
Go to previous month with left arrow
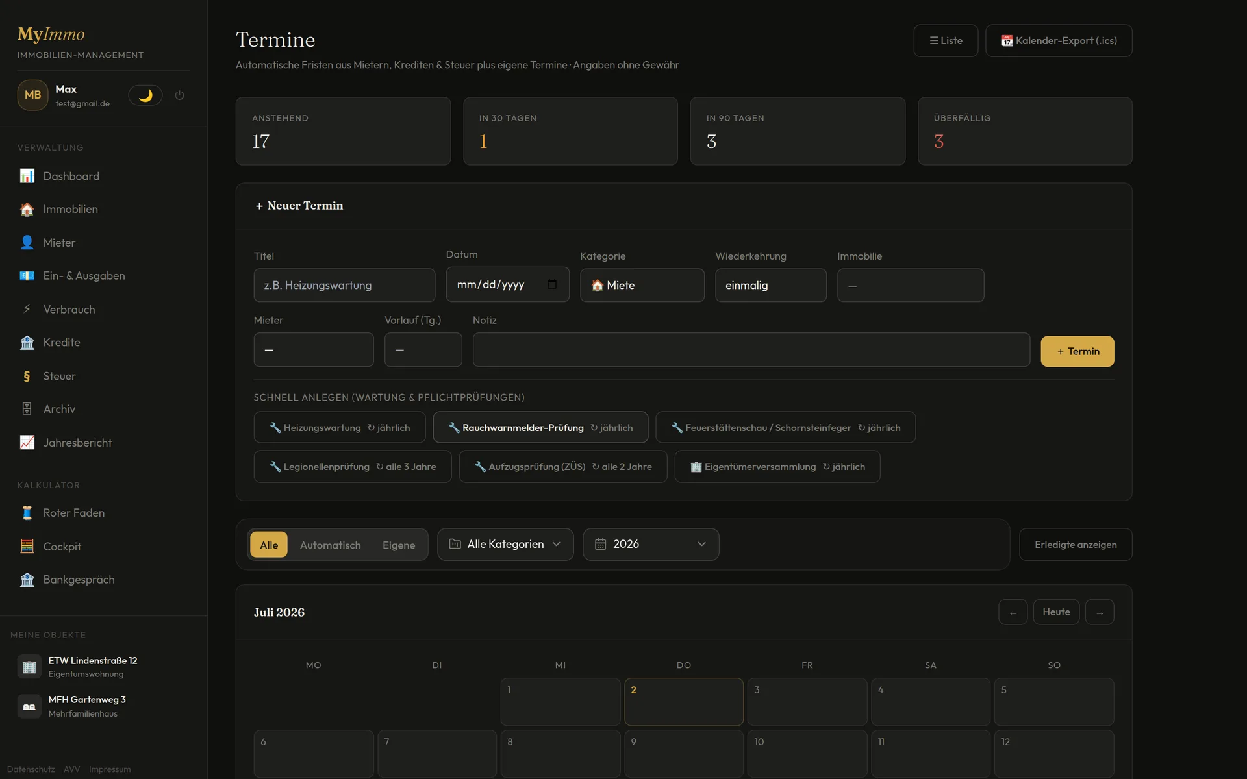[x=1013, y=612]
